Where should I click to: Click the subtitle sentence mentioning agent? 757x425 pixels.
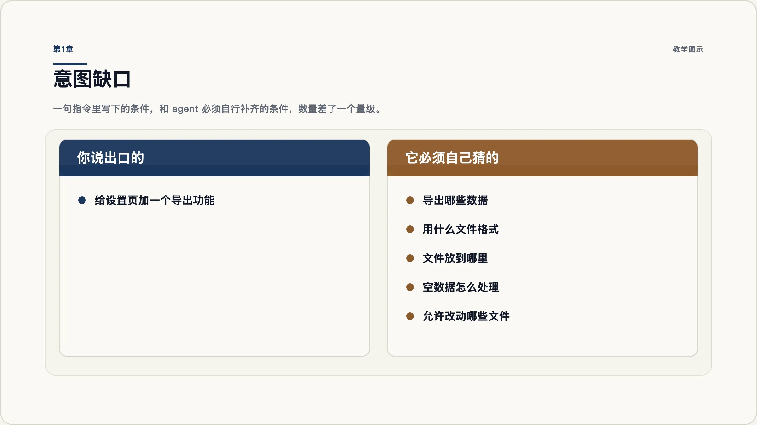pyautogui.click(x=218, y=109)
